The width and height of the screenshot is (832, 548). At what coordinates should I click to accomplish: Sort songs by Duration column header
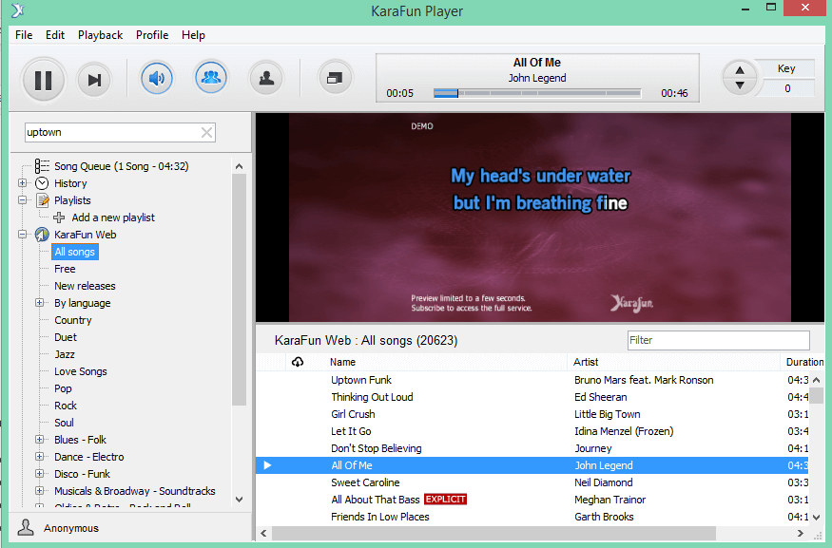[x=804, y=362]
